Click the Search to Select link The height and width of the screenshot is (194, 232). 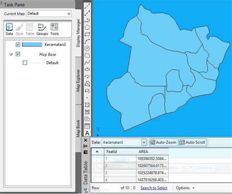point(154,188)
